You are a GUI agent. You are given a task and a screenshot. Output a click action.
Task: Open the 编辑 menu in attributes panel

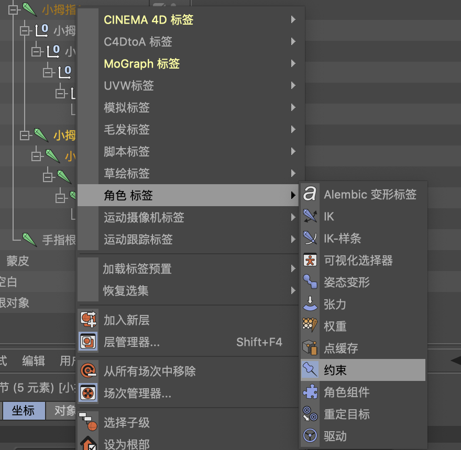(34, 361)
